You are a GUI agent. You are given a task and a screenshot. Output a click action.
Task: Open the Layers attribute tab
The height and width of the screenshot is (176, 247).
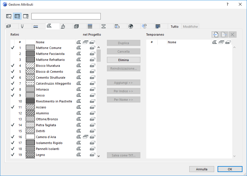8,26
